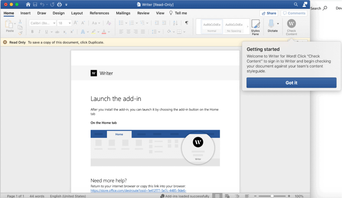
Task: Open the Design tab
Action: 59,13
